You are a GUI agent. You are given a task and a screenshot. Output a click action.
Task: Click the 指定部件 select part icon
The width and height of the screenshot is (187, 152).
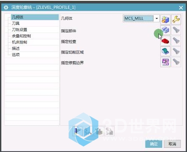(165, 30)
